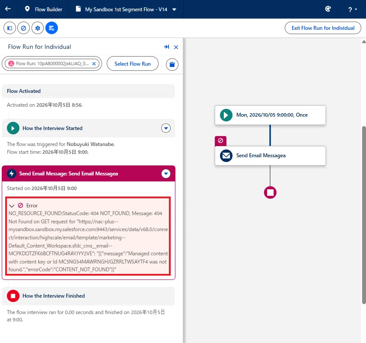
Task: Click Select Flow Run button
Action: tap(133, 64)
